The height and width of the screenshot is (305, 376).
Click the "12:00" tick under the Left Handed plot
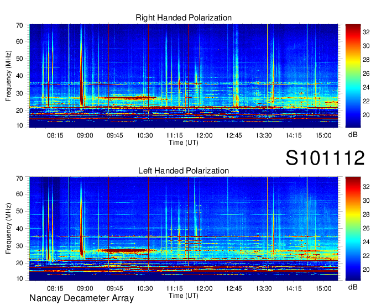coord(204,288)
